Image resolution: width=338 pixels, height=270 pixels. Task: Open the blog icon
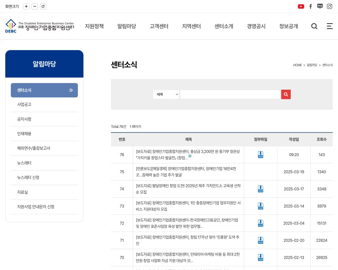click(x=320, y=6)
